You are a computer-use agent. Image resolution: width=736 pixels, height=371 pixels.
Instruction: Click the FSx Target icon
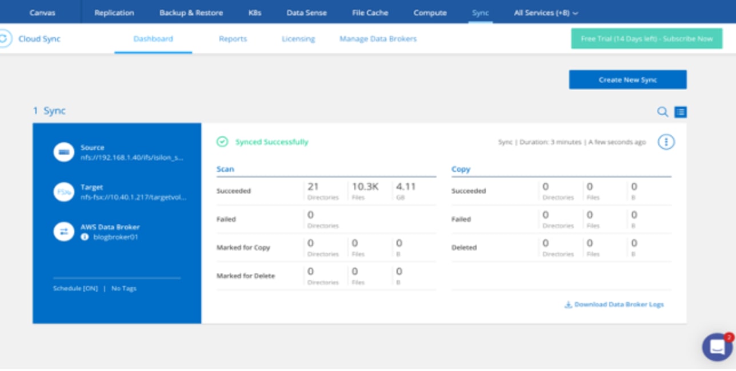pos(63,192)
